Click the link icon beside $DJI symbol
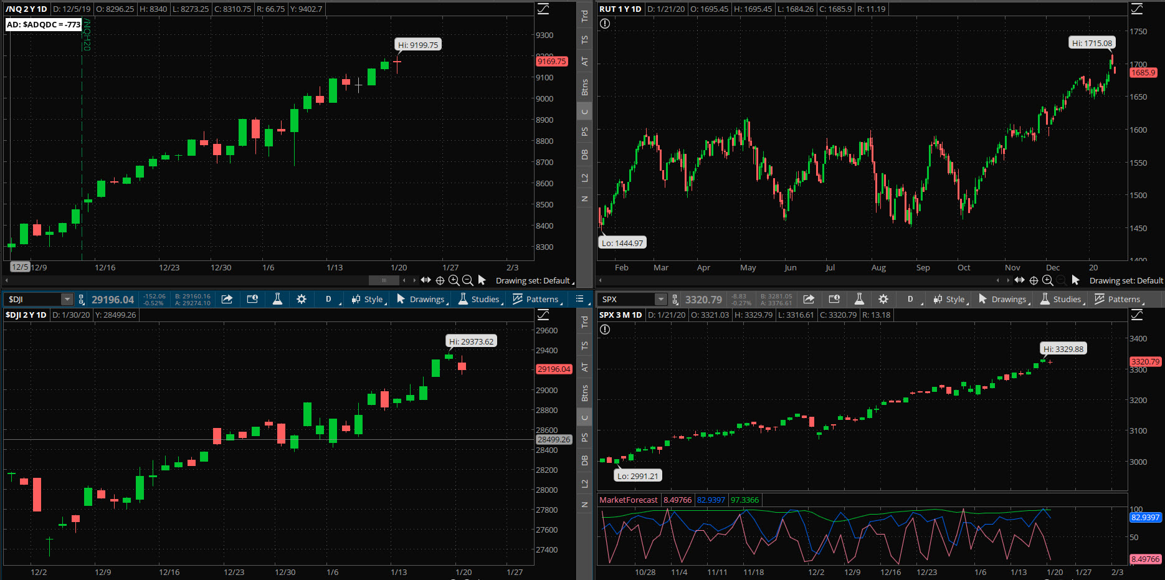Image resolution: width=1165 pixels, height=580 pixels. coord(82,300)
